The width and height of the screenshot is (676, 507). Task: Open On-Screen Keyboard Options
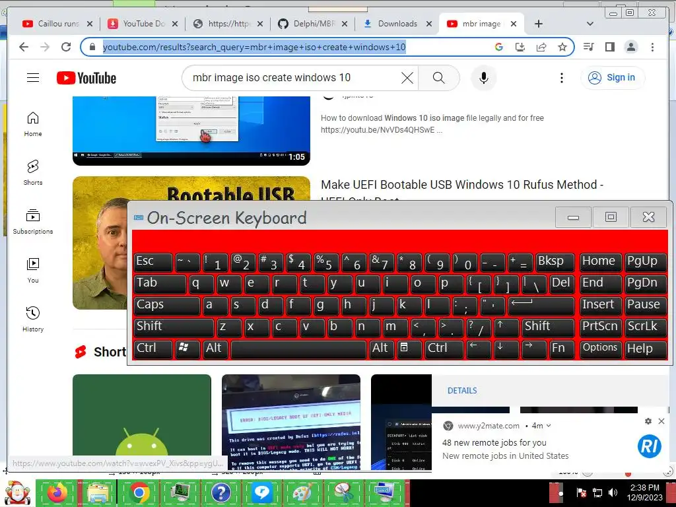click(600, 349)
